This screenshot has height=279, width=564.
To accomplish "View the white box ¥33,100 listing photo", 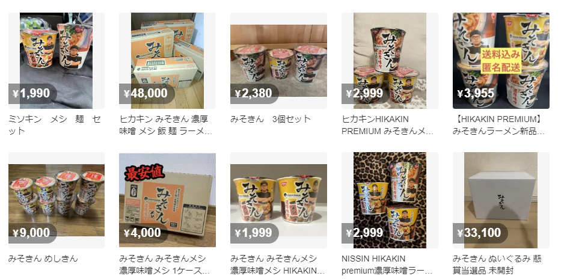I will 501,200.
